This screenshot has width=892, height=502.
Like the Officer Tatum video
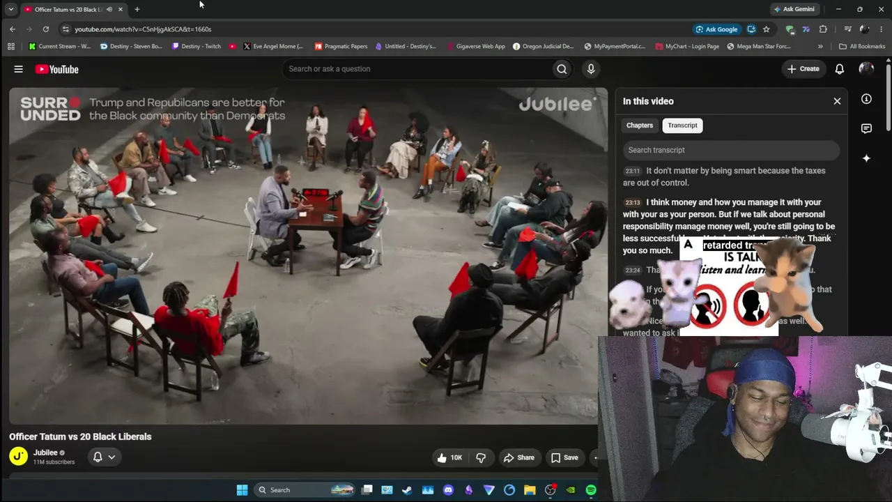point(449,457)
